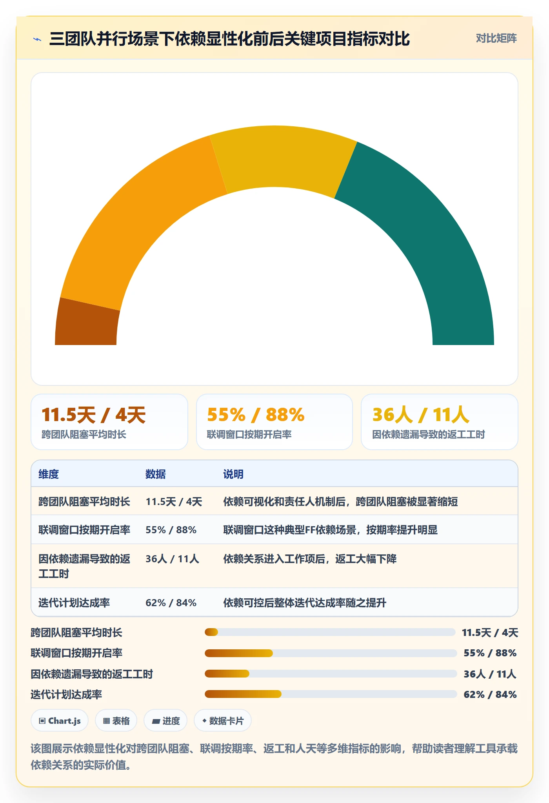Click description about 联调窗口这种典型FF依赖场景
Screen dimensions: 549x803
coord(330,530)
